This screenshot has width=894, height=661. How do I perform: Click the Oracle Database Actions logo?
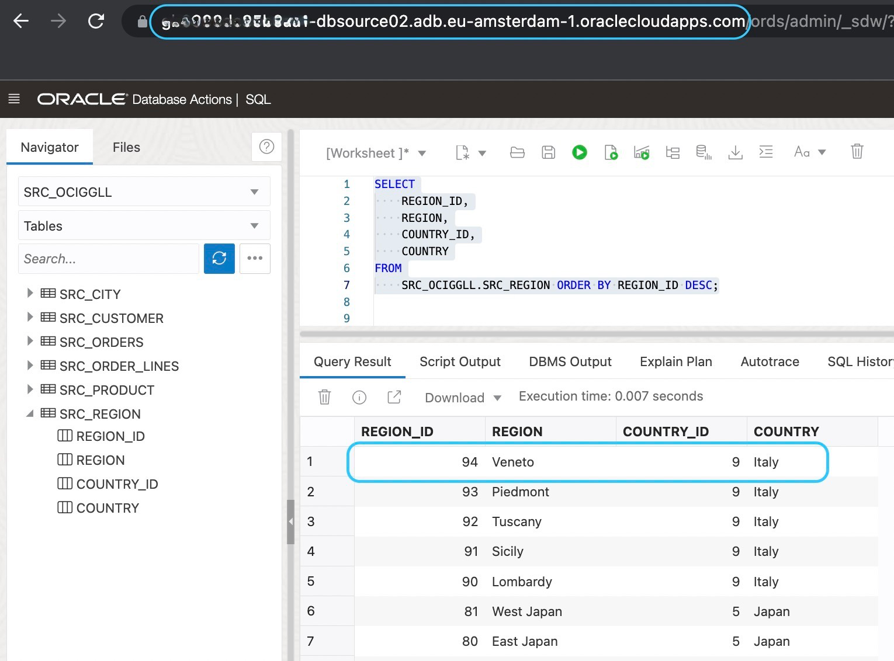pyautogui.click(x=134, y=99)
